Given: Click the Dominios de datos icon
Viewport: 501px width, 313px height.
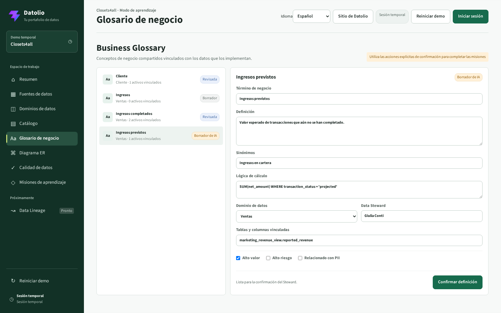Looking at the screenshot, I should point(13,109).
